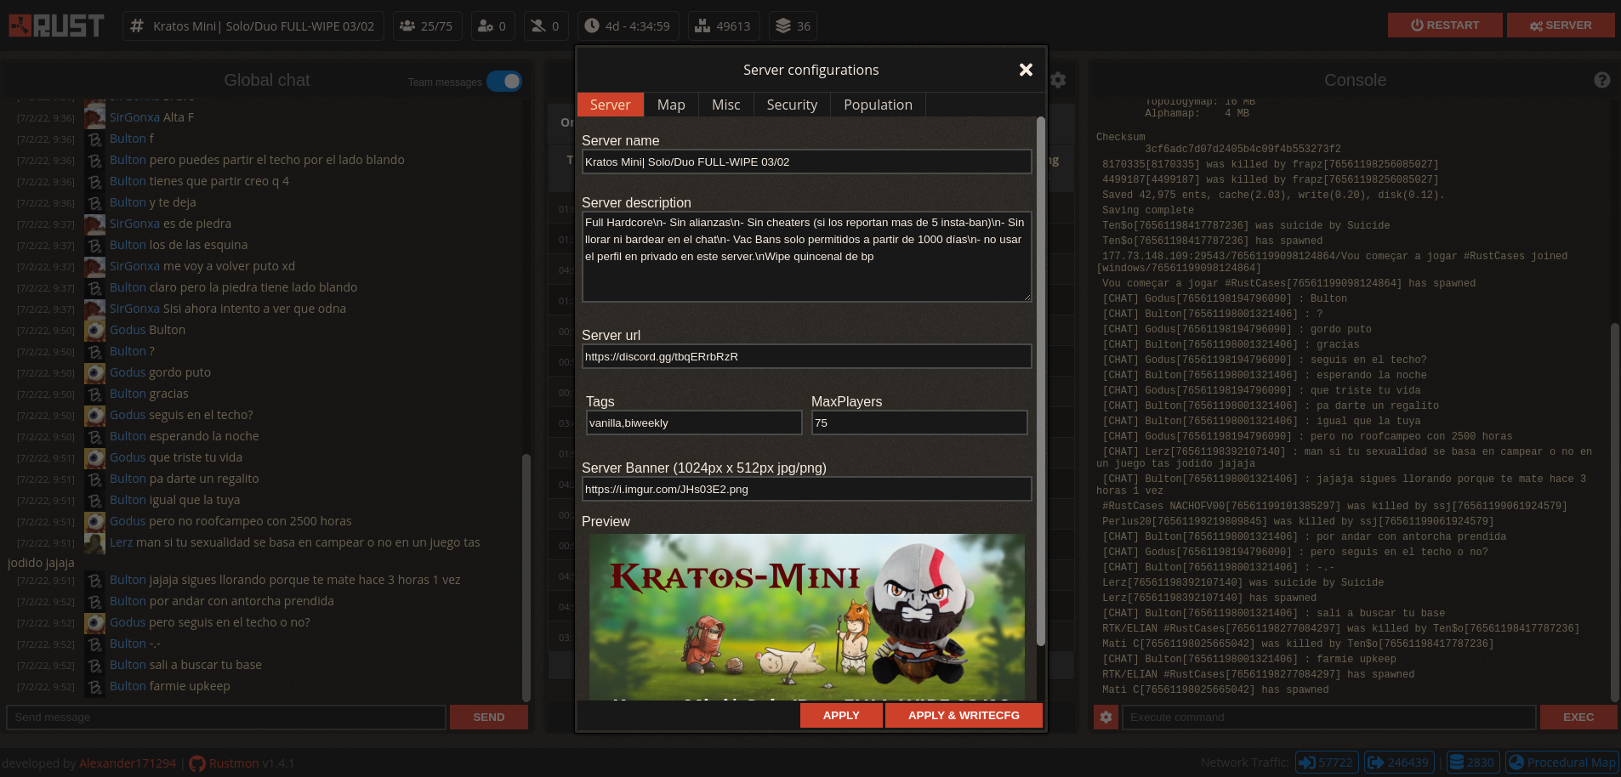Click the 'Checksum' line in the console

point(1121,137)
